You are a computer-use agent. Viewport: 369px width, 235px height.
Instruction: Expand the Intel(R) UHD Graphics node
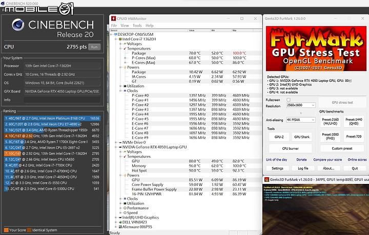coord(116,218)
